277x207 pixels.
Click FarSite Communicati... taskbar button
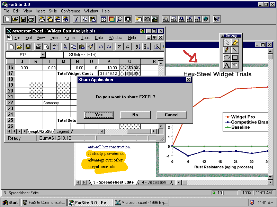[x=44, y=203]
